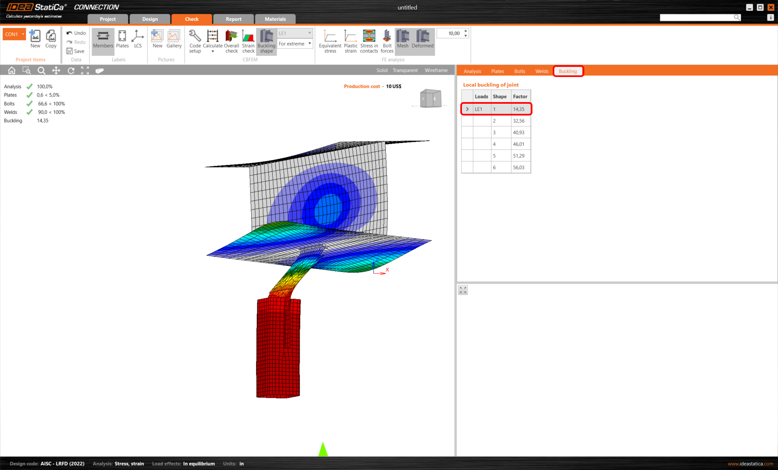The height and width of the screenshot is (470, 778).
Task: Expand the LE1 buckling result row
Action: point(467,109)
